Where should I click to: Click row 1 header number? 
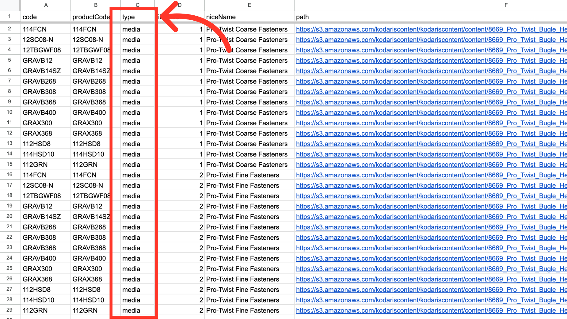pos(9,17)
